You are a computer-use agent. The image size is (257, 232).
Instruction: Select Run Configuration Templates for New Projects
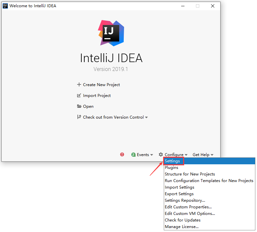pyautogui.click(x=210, y=181)
